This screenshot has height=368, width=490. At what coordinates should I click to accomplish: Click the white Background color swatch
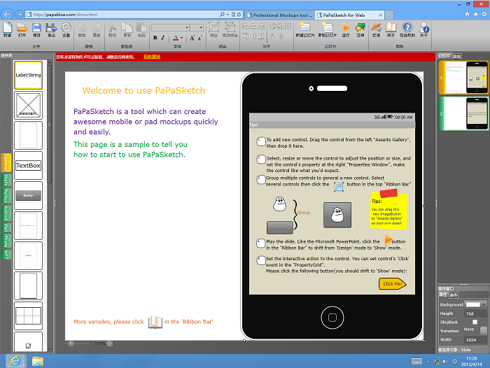[x=472, y=304]
